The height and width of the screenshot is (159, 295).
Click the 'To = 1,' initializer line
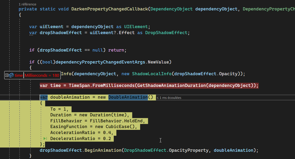click(x=59, y=109)
